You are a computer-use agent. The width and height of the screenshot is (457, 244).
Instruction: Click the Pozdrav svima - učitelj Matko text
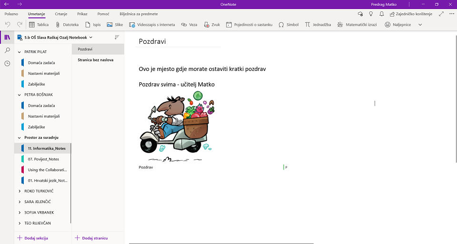click(x=177, y=85)
